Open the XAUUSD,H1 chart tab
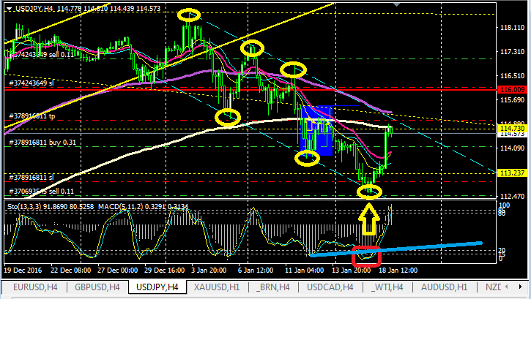 click(217, 287)
